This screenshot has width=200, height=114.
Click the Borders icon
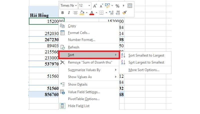101,13
